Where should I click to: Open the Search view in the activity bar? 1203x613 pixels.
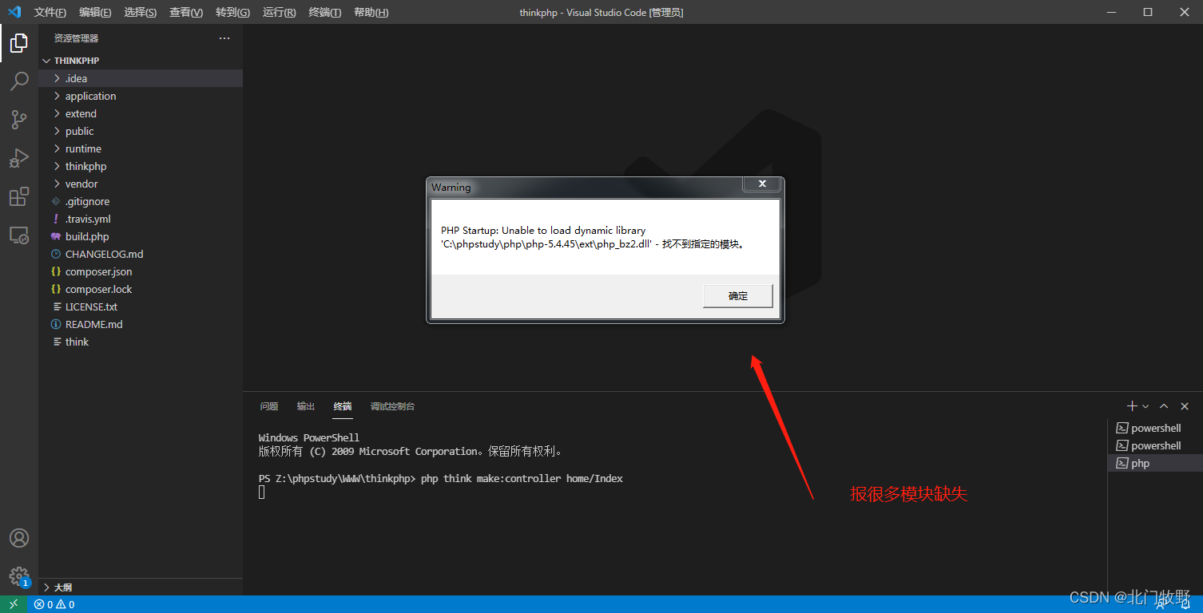[x=19, y=81]
